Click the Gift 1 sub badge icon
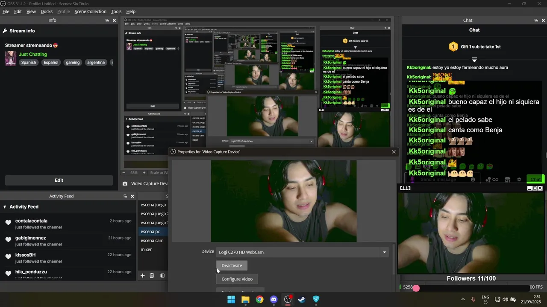Viewport: 547px width, 307px height. coord(453,46)
